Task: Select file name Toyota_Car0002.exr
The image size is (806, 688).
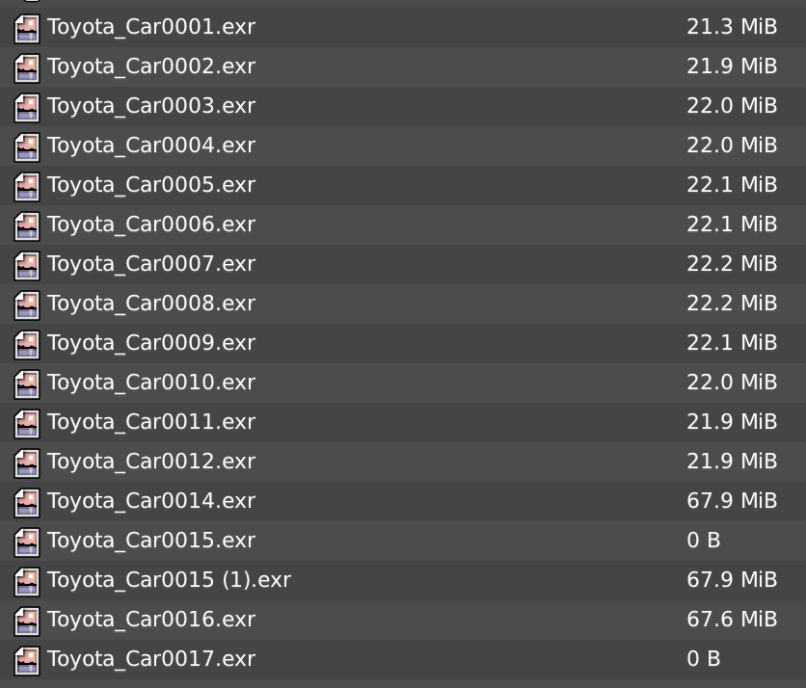Action: tap(151, 66)
